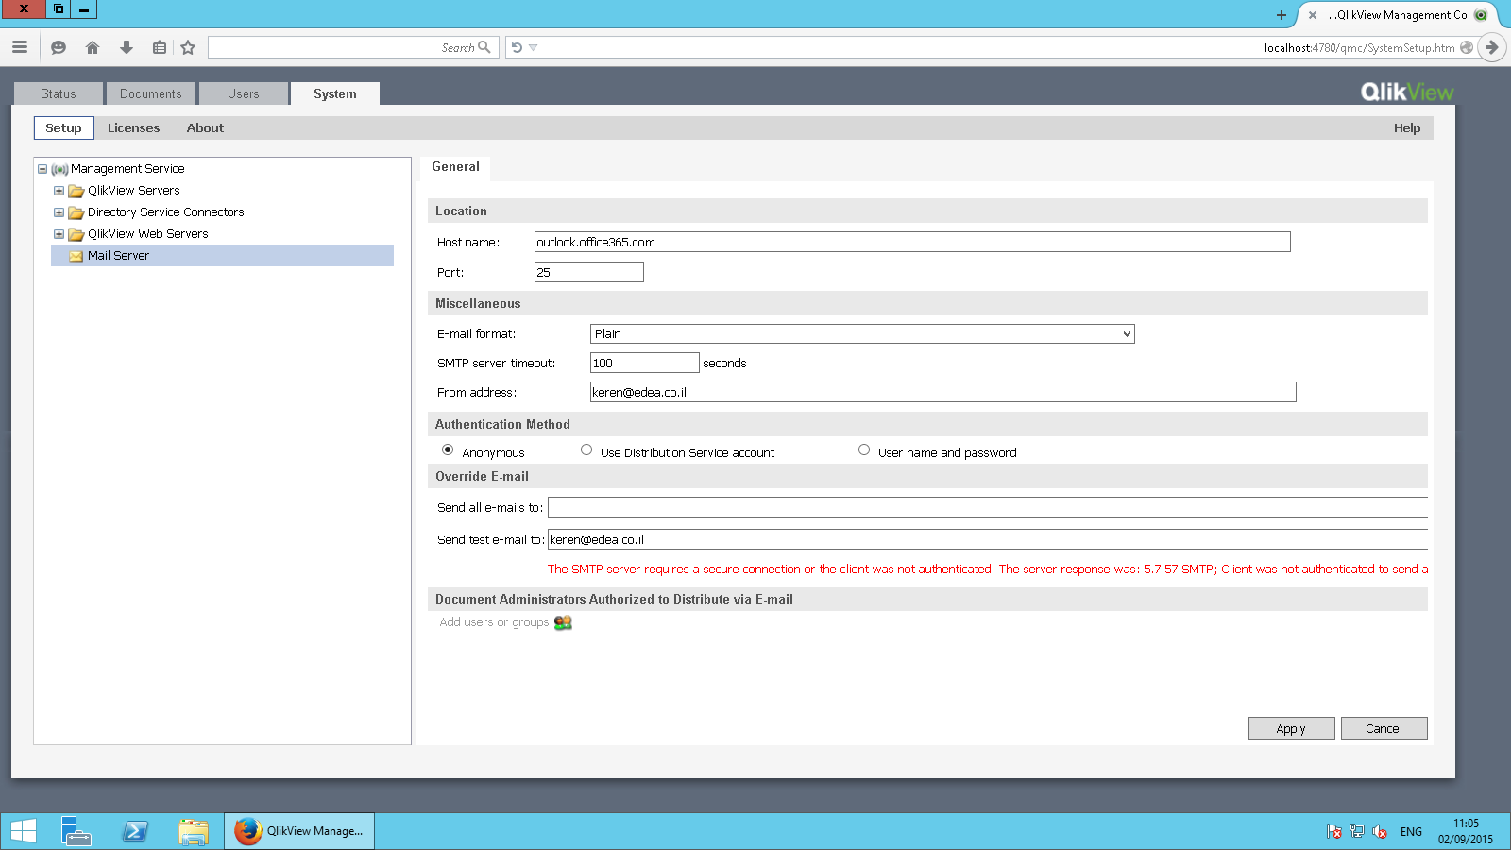The width and height of the screenshot is (1511, 850).
Task: Click the QlikView Manage taskbar button
Action: click(x=299, y=831)
